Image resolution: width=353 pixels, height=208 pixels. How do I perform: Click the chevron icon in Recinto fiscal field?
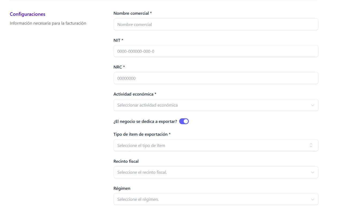coord(312,172)
